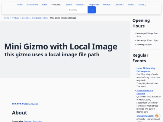This screenshot has height=122, width=163.
Task: Open the Events nav item
Action: coord(69,5)
